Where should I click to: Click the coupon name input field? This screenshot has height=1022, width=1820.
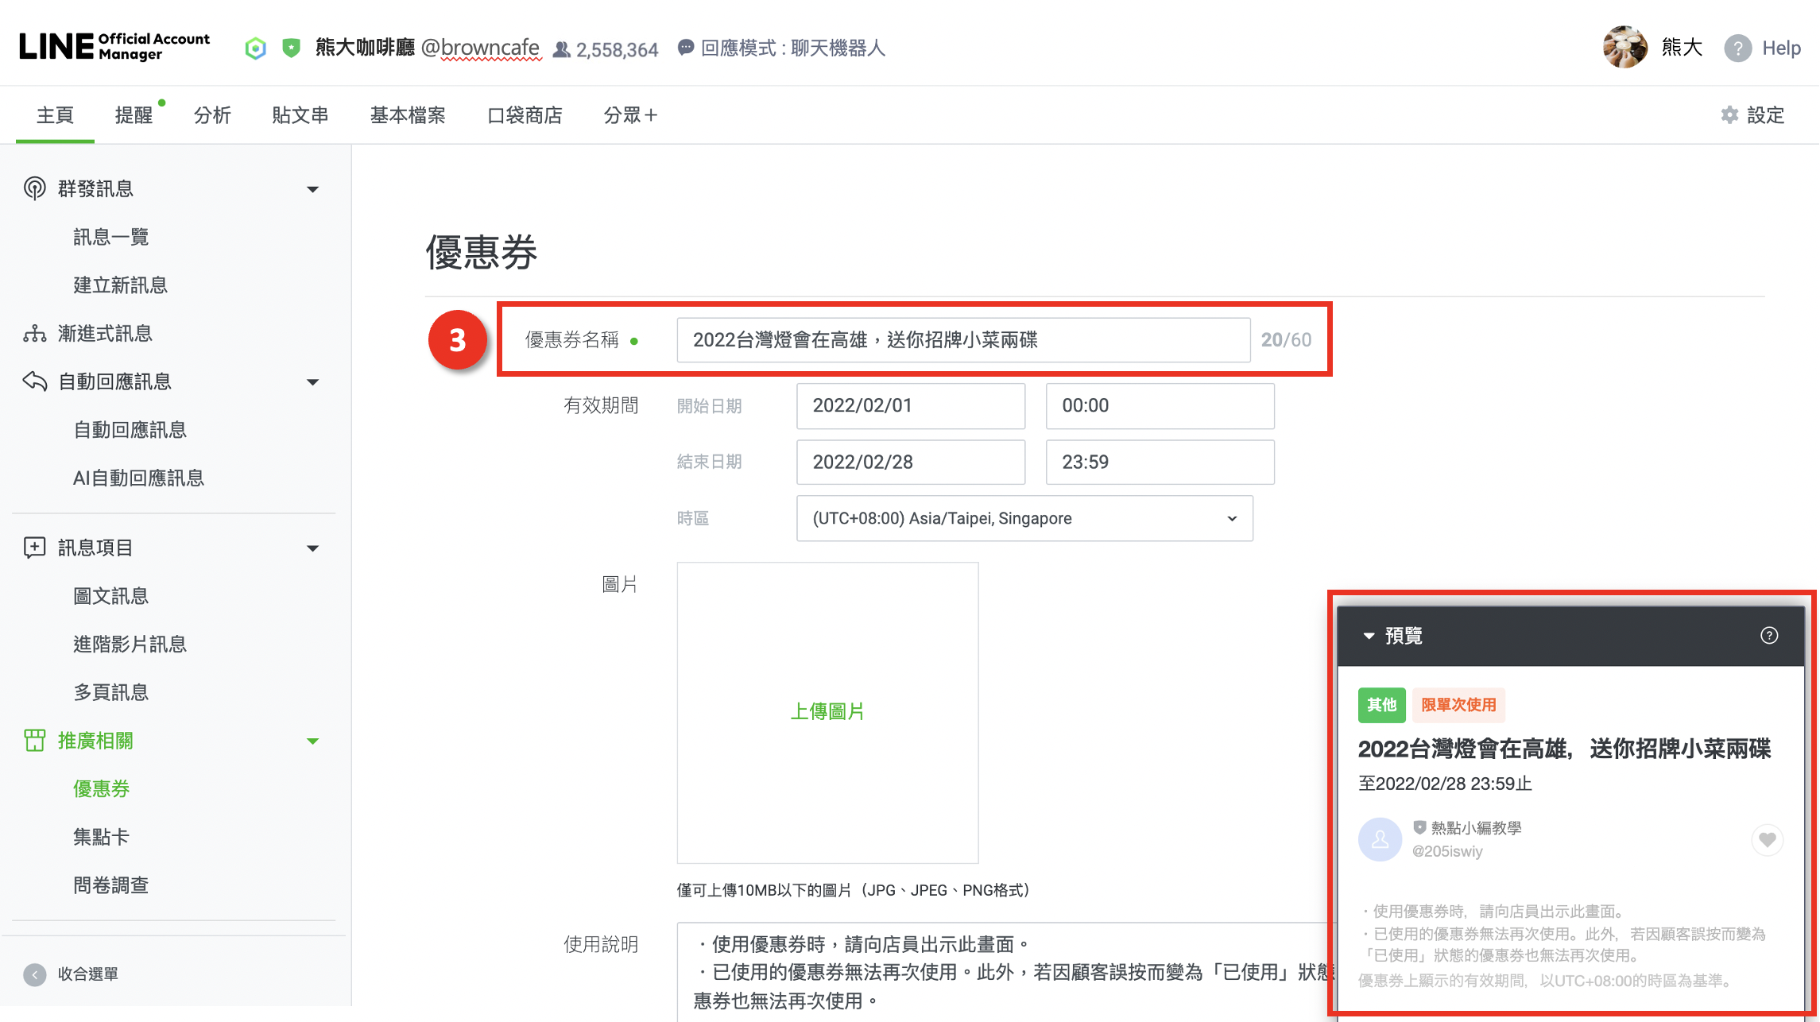pyautogui.click(x=962, y=340)
